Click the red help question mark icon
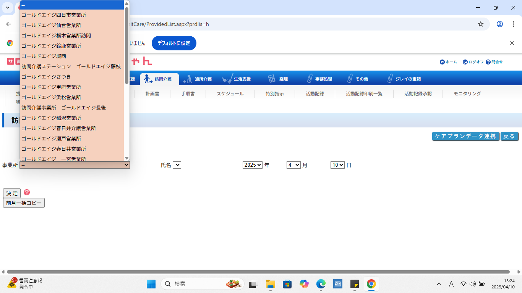This screenshot has width=522, height=293. tap(27, 192)
